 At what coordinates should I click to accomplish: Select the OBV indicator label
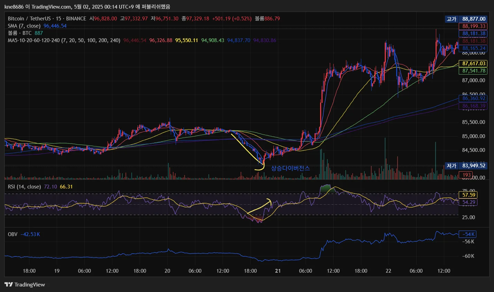(13, 234)
